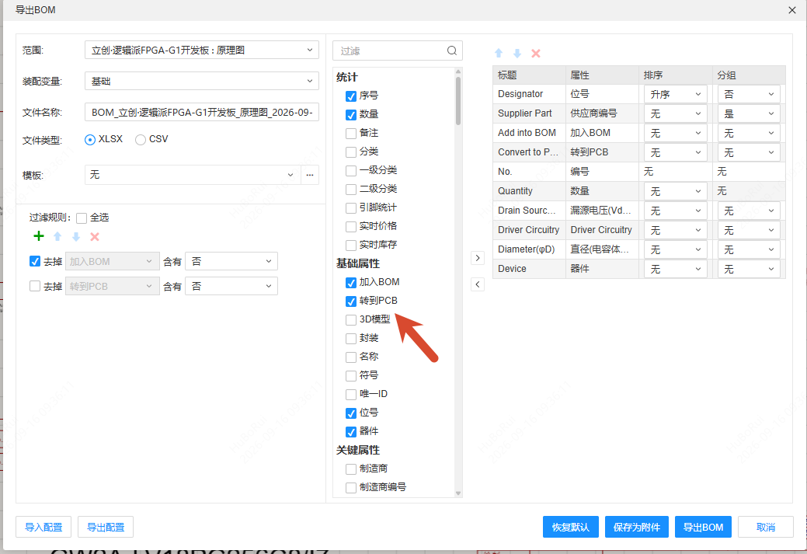Enable 备注 checkbox
This screenshot has width=807, height=554.
coord(351,134)
